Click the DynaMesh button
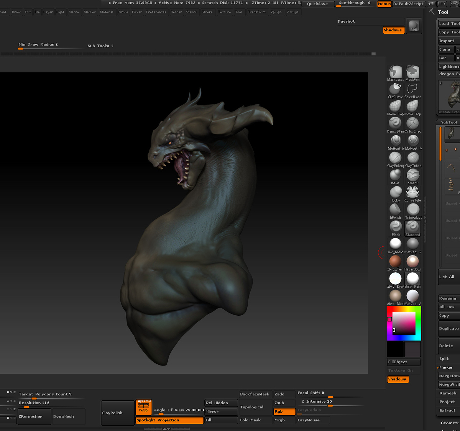This screenshot has width=460, height=431. tap(69, 416)
